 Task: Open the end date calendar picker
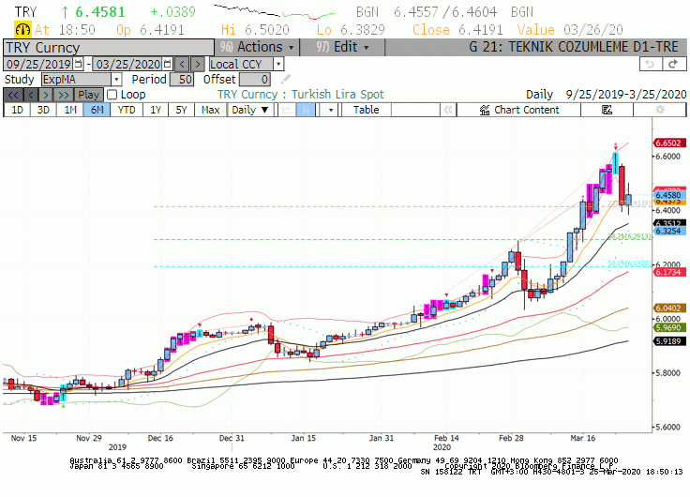(x=167, y=65)
